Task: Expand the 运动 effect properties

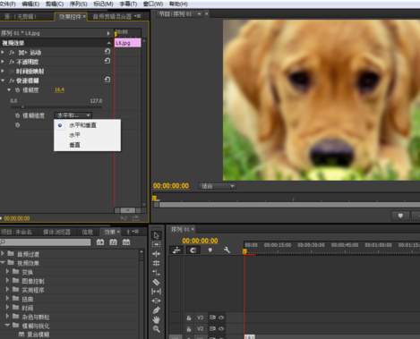Action: point(3,52)
